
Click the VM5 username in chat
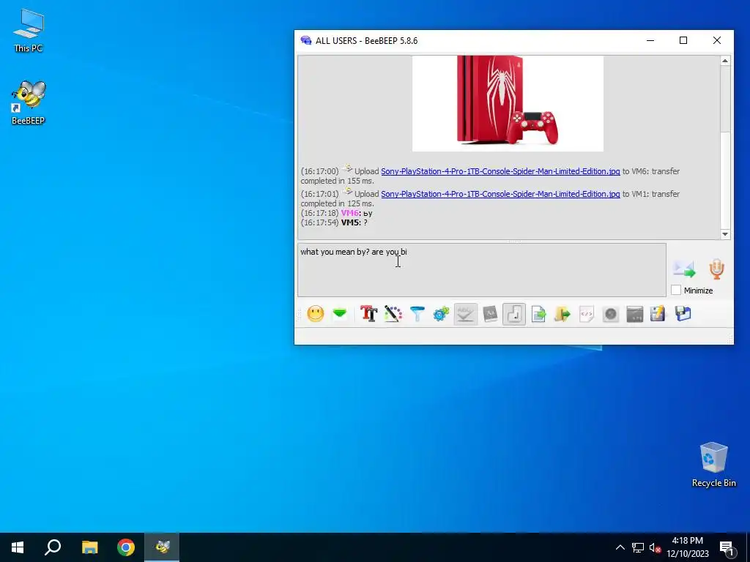(350, 222)
